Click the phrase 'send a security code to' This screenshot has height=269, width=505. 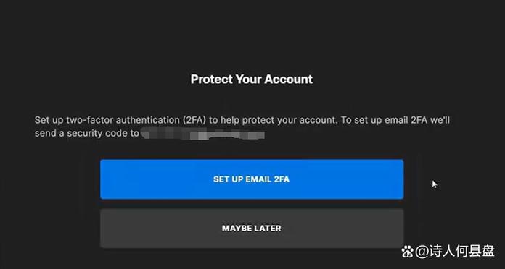(87, 133)
